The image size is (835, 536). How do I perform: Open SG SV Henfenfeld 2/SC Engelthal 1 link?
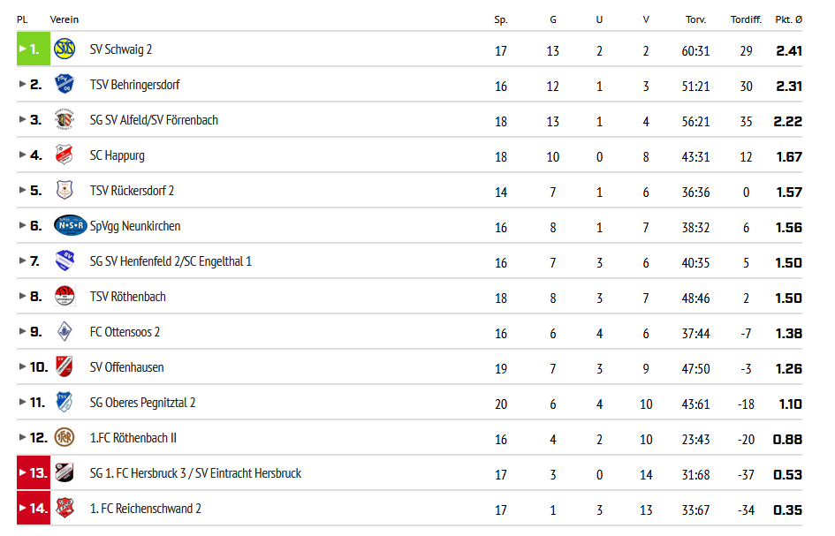[x=171, y=261]
